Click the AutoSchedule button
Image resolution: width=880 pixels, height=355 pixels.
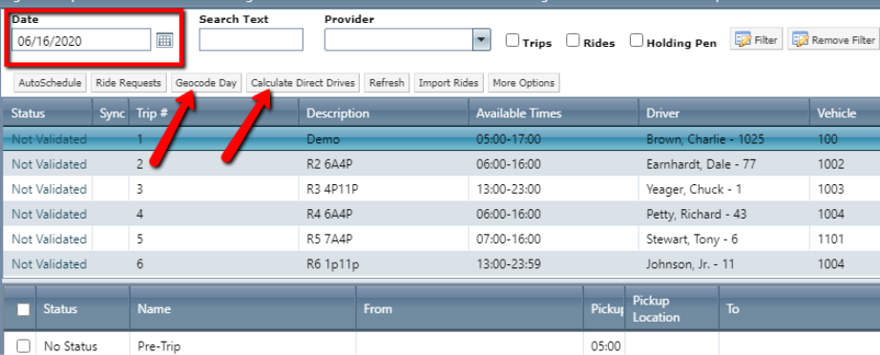click(x=50, y=83)
